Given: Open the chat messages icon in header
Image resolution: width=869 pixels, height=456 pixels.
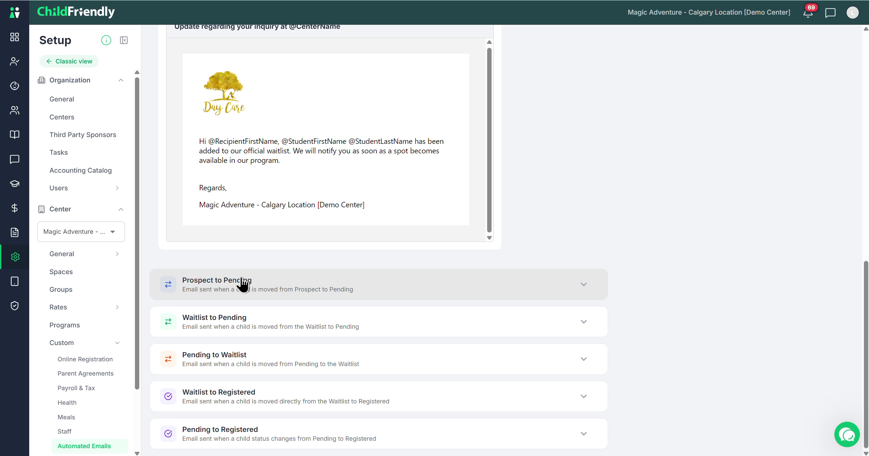Looking at the screenshot, I should [830, 13].
